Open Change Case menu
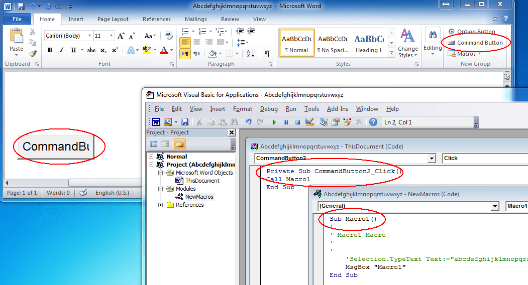The image size is (528, 285). pos(150,36)
